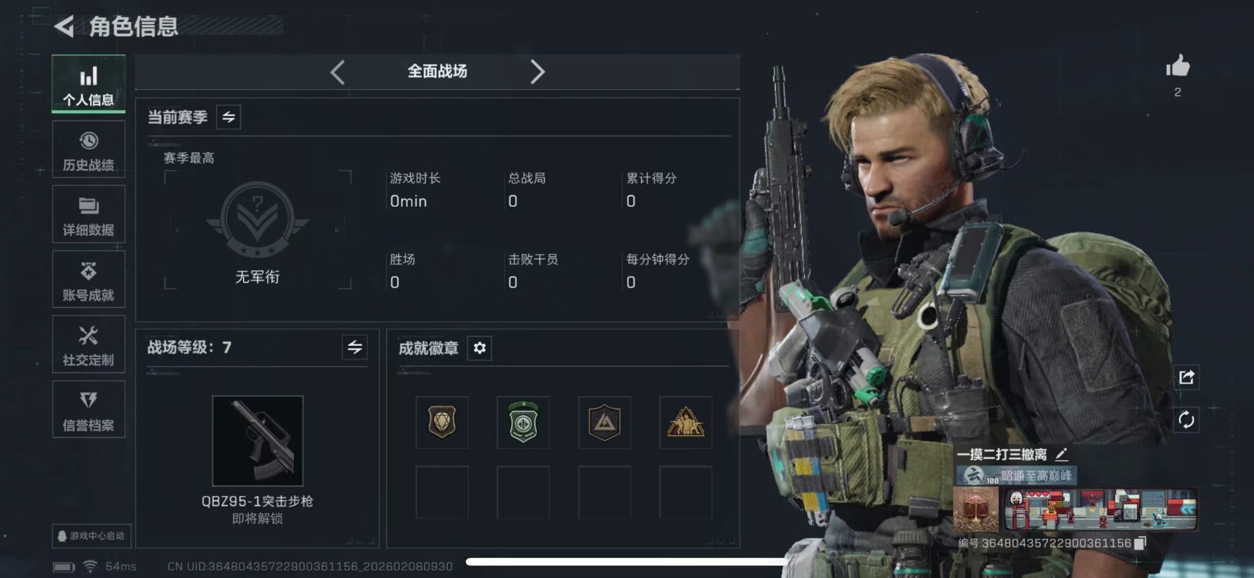Toggle the 战场等级 swap button
The height and width of the screenshot is (578, 1254).
(x=355, y=347)
